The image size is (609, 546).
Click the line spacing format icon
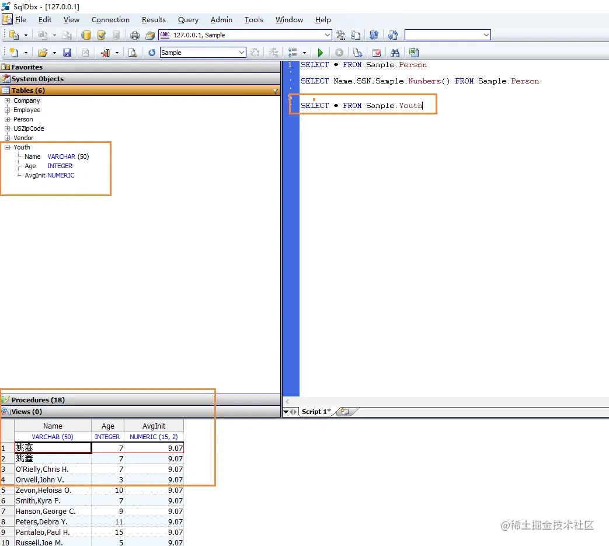coord(293,53)
